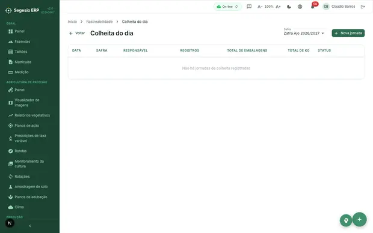This screenshot has height=233, width=373.
Task: Click the logout icon
Action: [363, 7]
